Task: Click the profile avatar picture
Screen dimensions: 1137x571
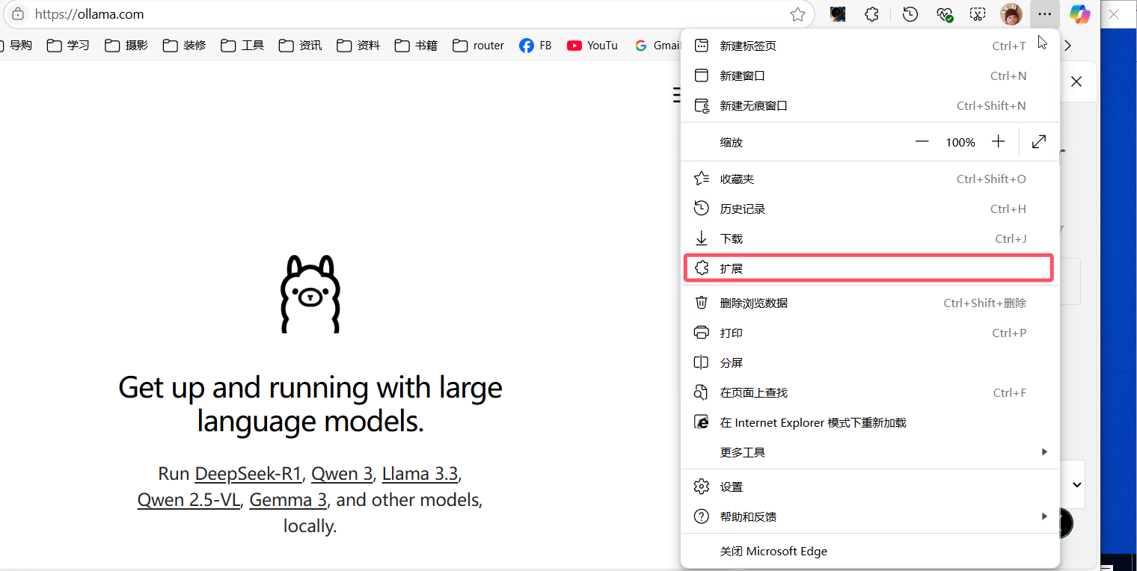Action: (1011, 14)
